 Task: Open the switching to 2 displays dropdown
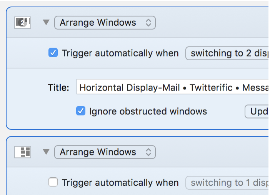coord(227,53)
